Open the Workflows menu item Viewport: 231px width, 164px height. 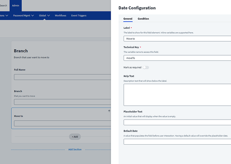(x=60, y=16)
